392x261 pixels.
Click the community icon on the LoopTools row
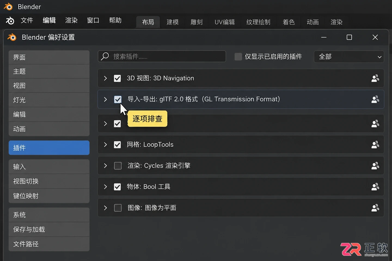tap(375, 145)
